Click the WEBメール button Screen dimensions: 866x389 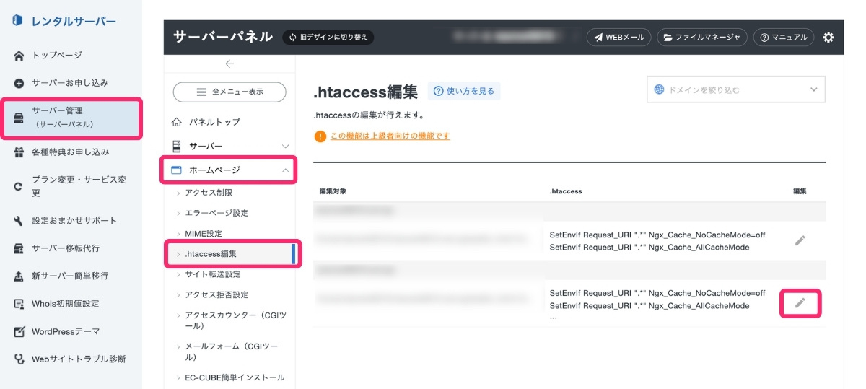619,37
